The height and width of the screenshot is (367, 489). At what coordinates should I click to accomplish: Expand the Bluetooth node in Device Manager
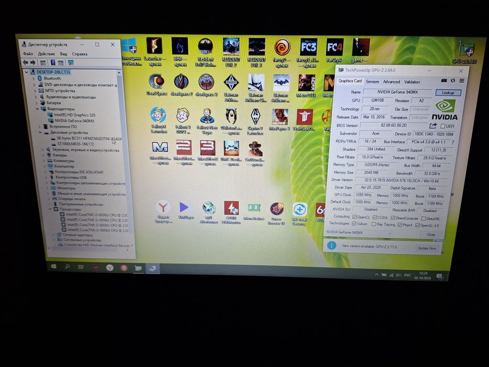pyautogui.click(x=34, y=78)
